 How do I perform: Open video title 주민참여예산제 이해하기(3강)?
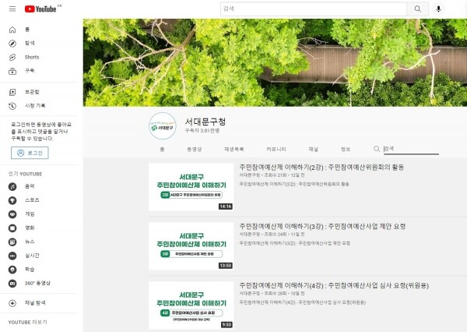[322, 226]
